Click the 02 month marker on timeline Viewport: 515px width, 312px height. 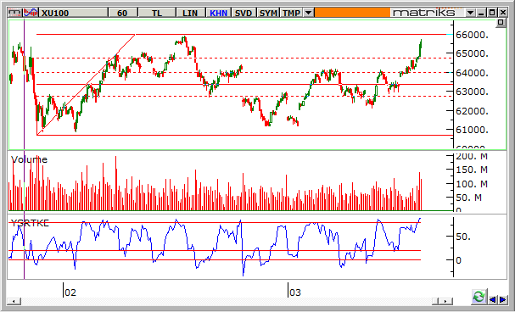(70, 292)
